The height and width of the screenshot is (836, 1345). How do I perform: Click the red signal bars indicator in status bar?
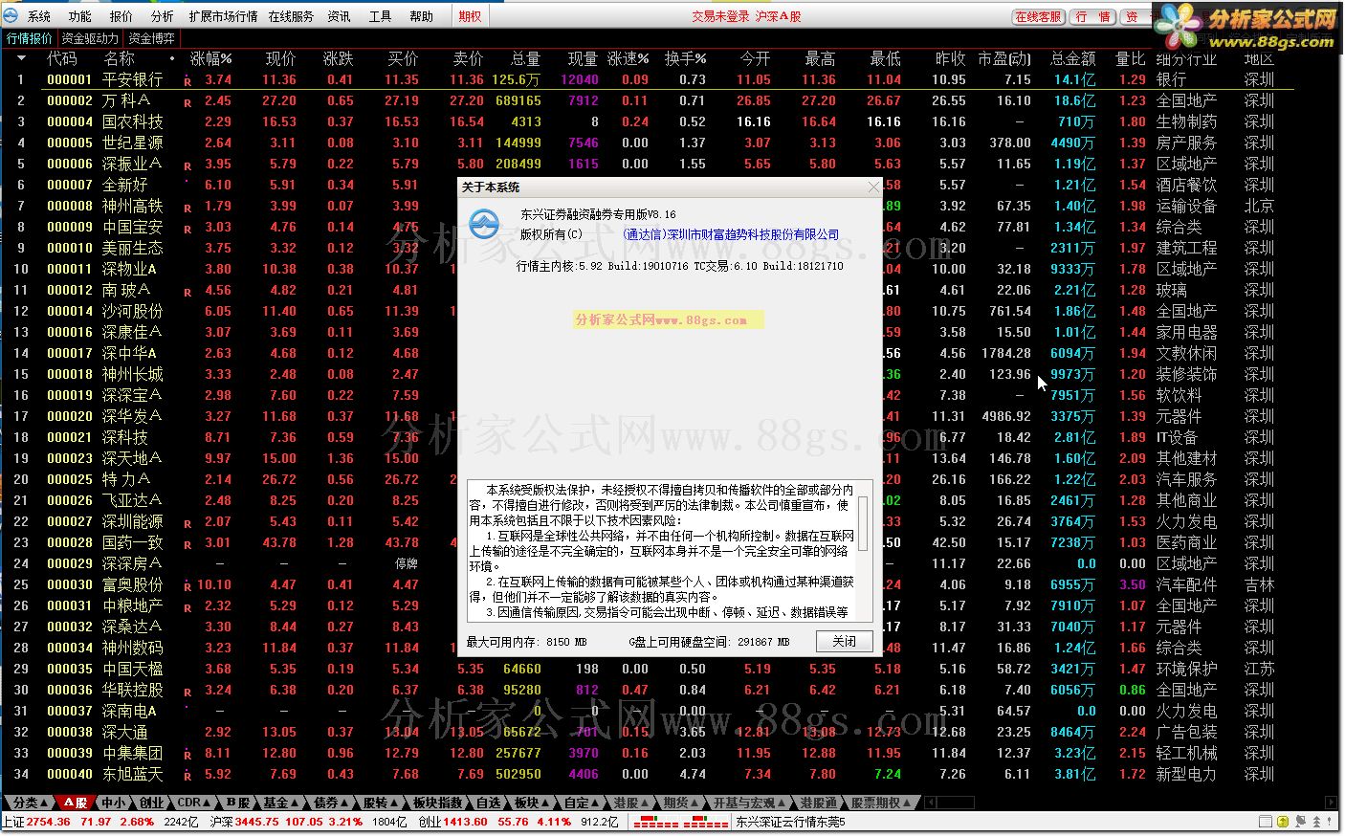679,823
